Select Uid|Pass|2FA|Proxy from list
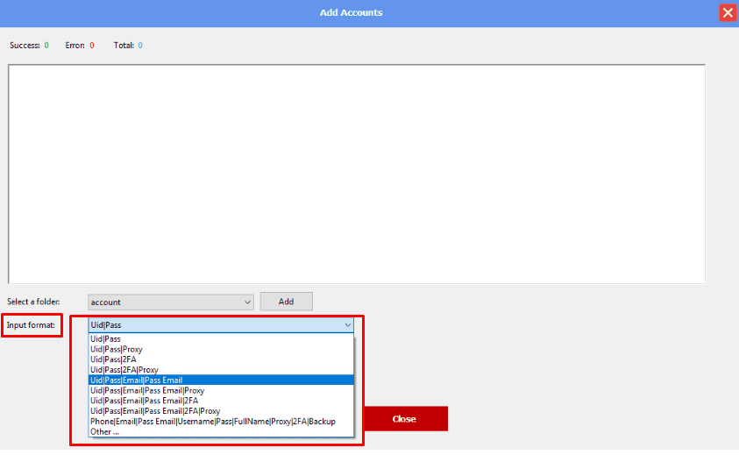This screenshot has height=455, width=739. pos(124,370)
